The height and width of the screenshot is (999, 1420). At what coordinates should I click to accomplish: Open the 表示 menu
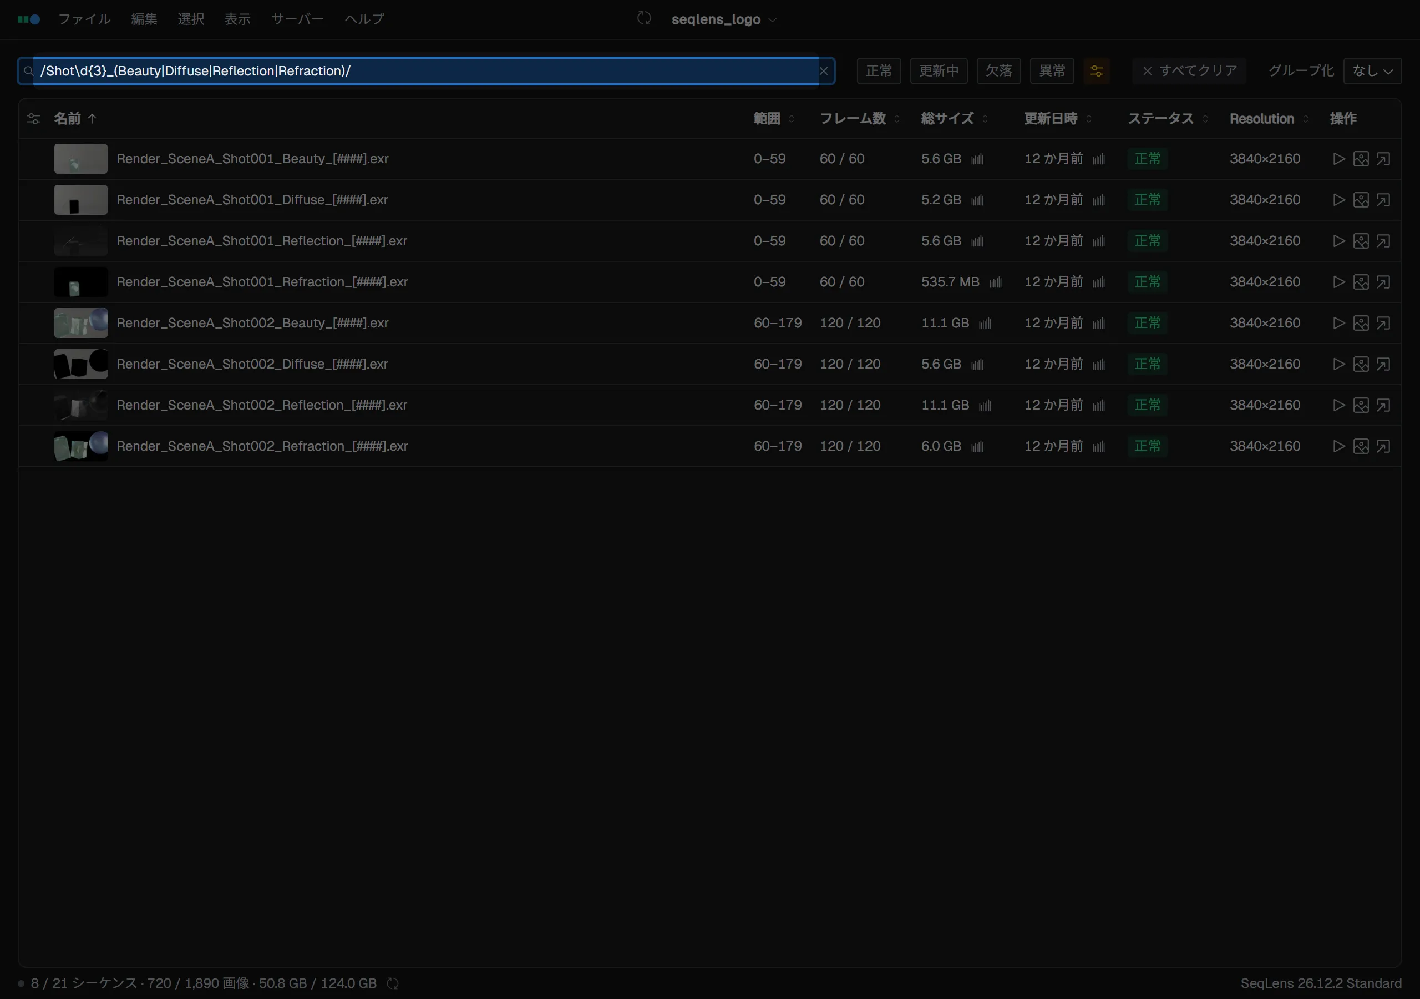(x=237, y=19)
